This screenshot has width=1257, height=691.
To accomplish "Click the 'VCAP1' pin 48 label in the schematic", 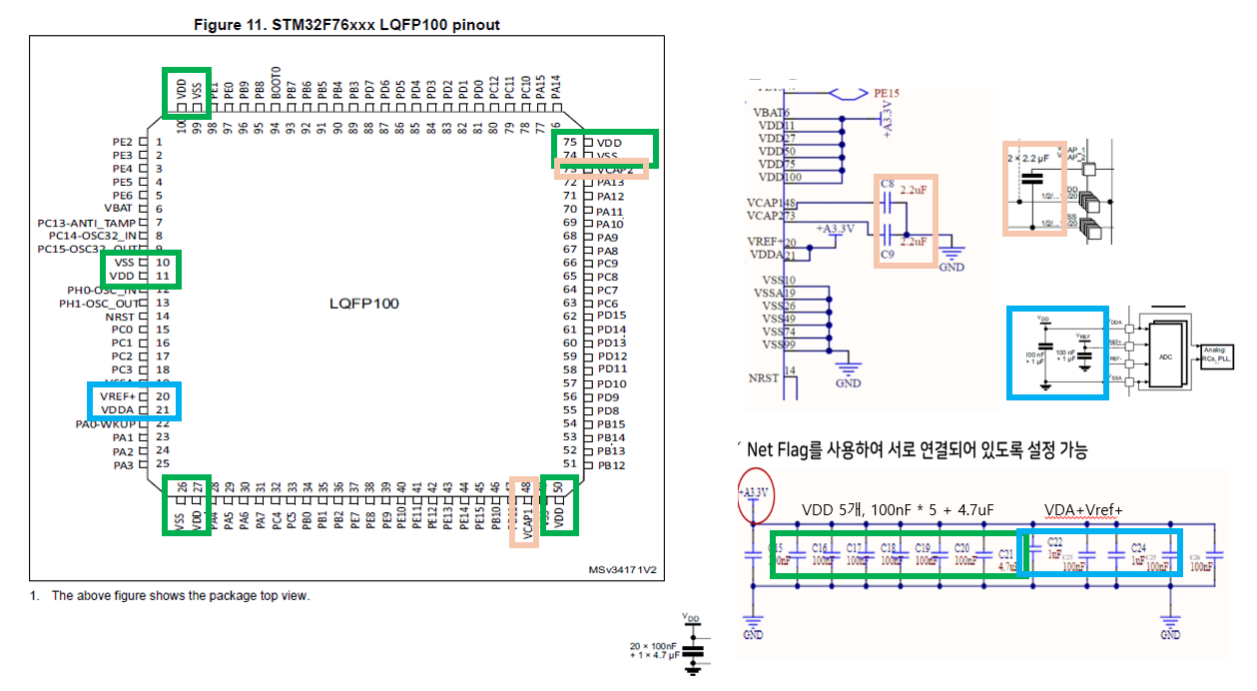I will [x=764, y=203].
